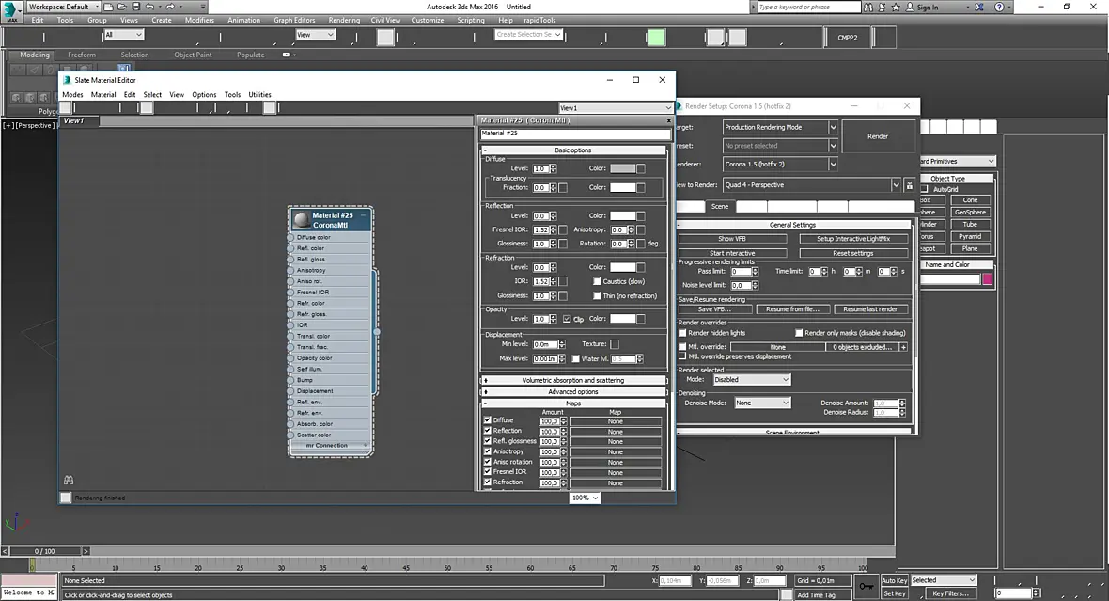
Task: Open Production Rendering Mode target dropdown
Action: click(780, 127)
